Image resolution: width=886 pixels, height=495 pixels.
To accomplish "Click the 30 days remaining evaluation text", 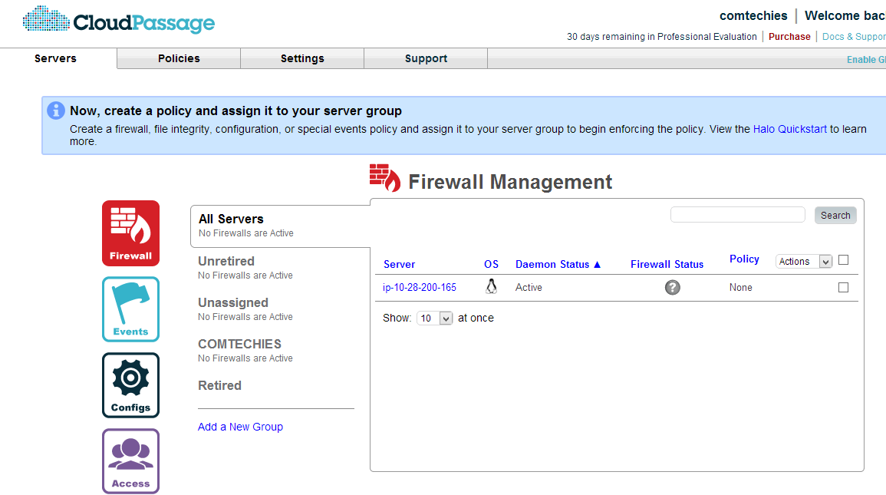I will tap(662, 37).
